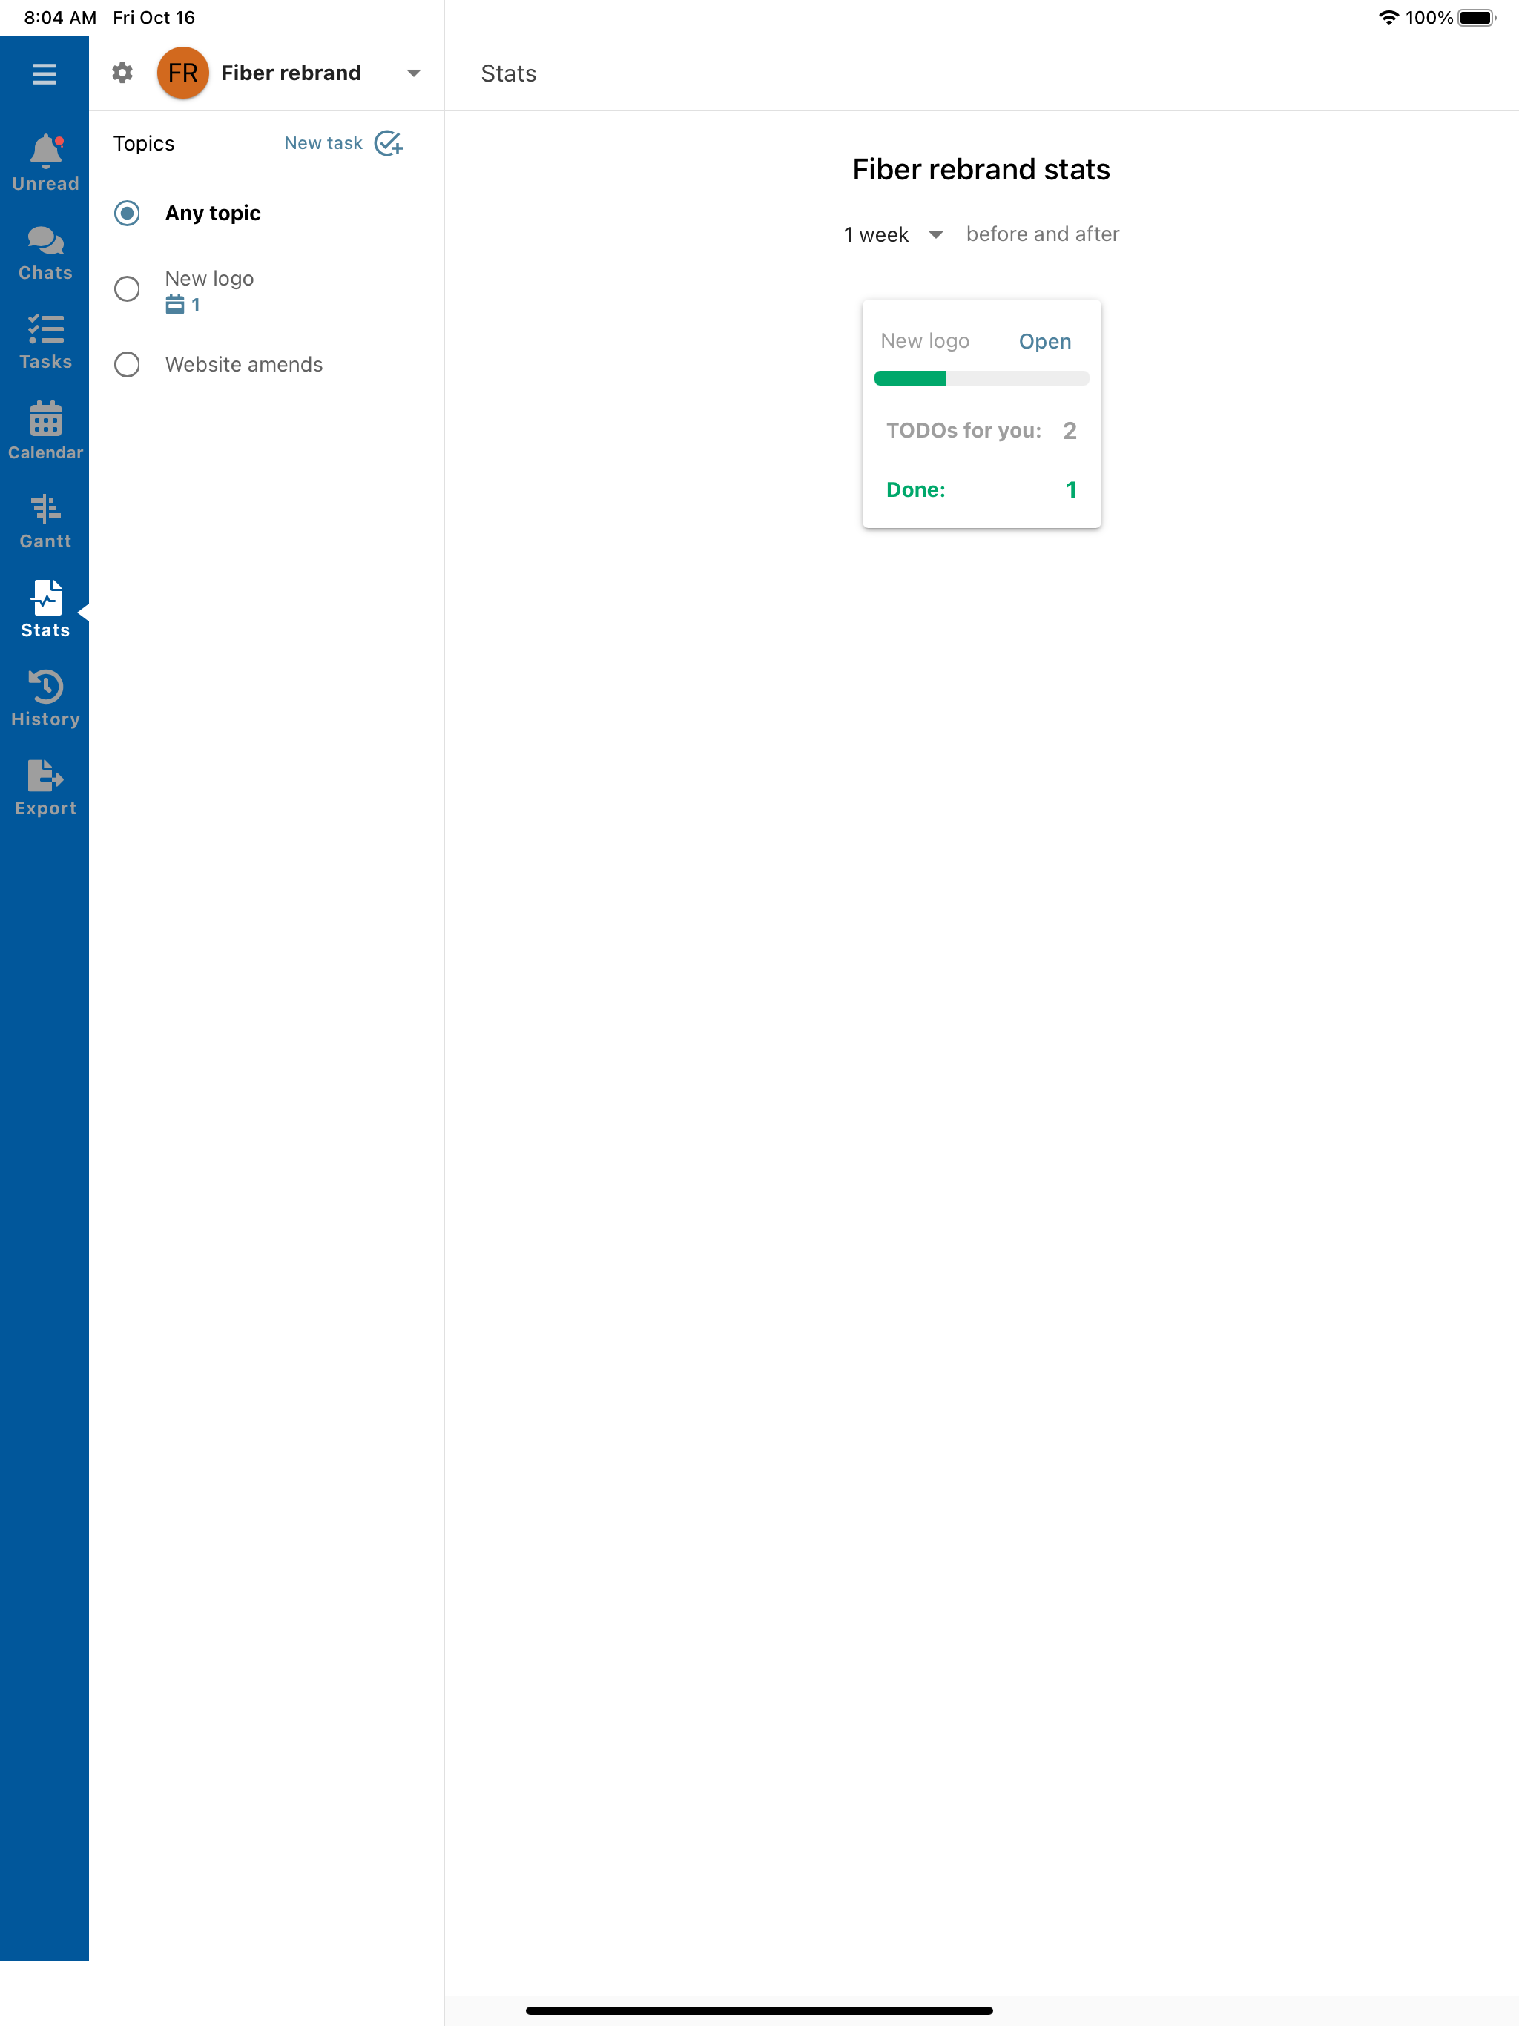Click the FR project avatar
The image size is (1519, 2026).
[x=182, y=73]
